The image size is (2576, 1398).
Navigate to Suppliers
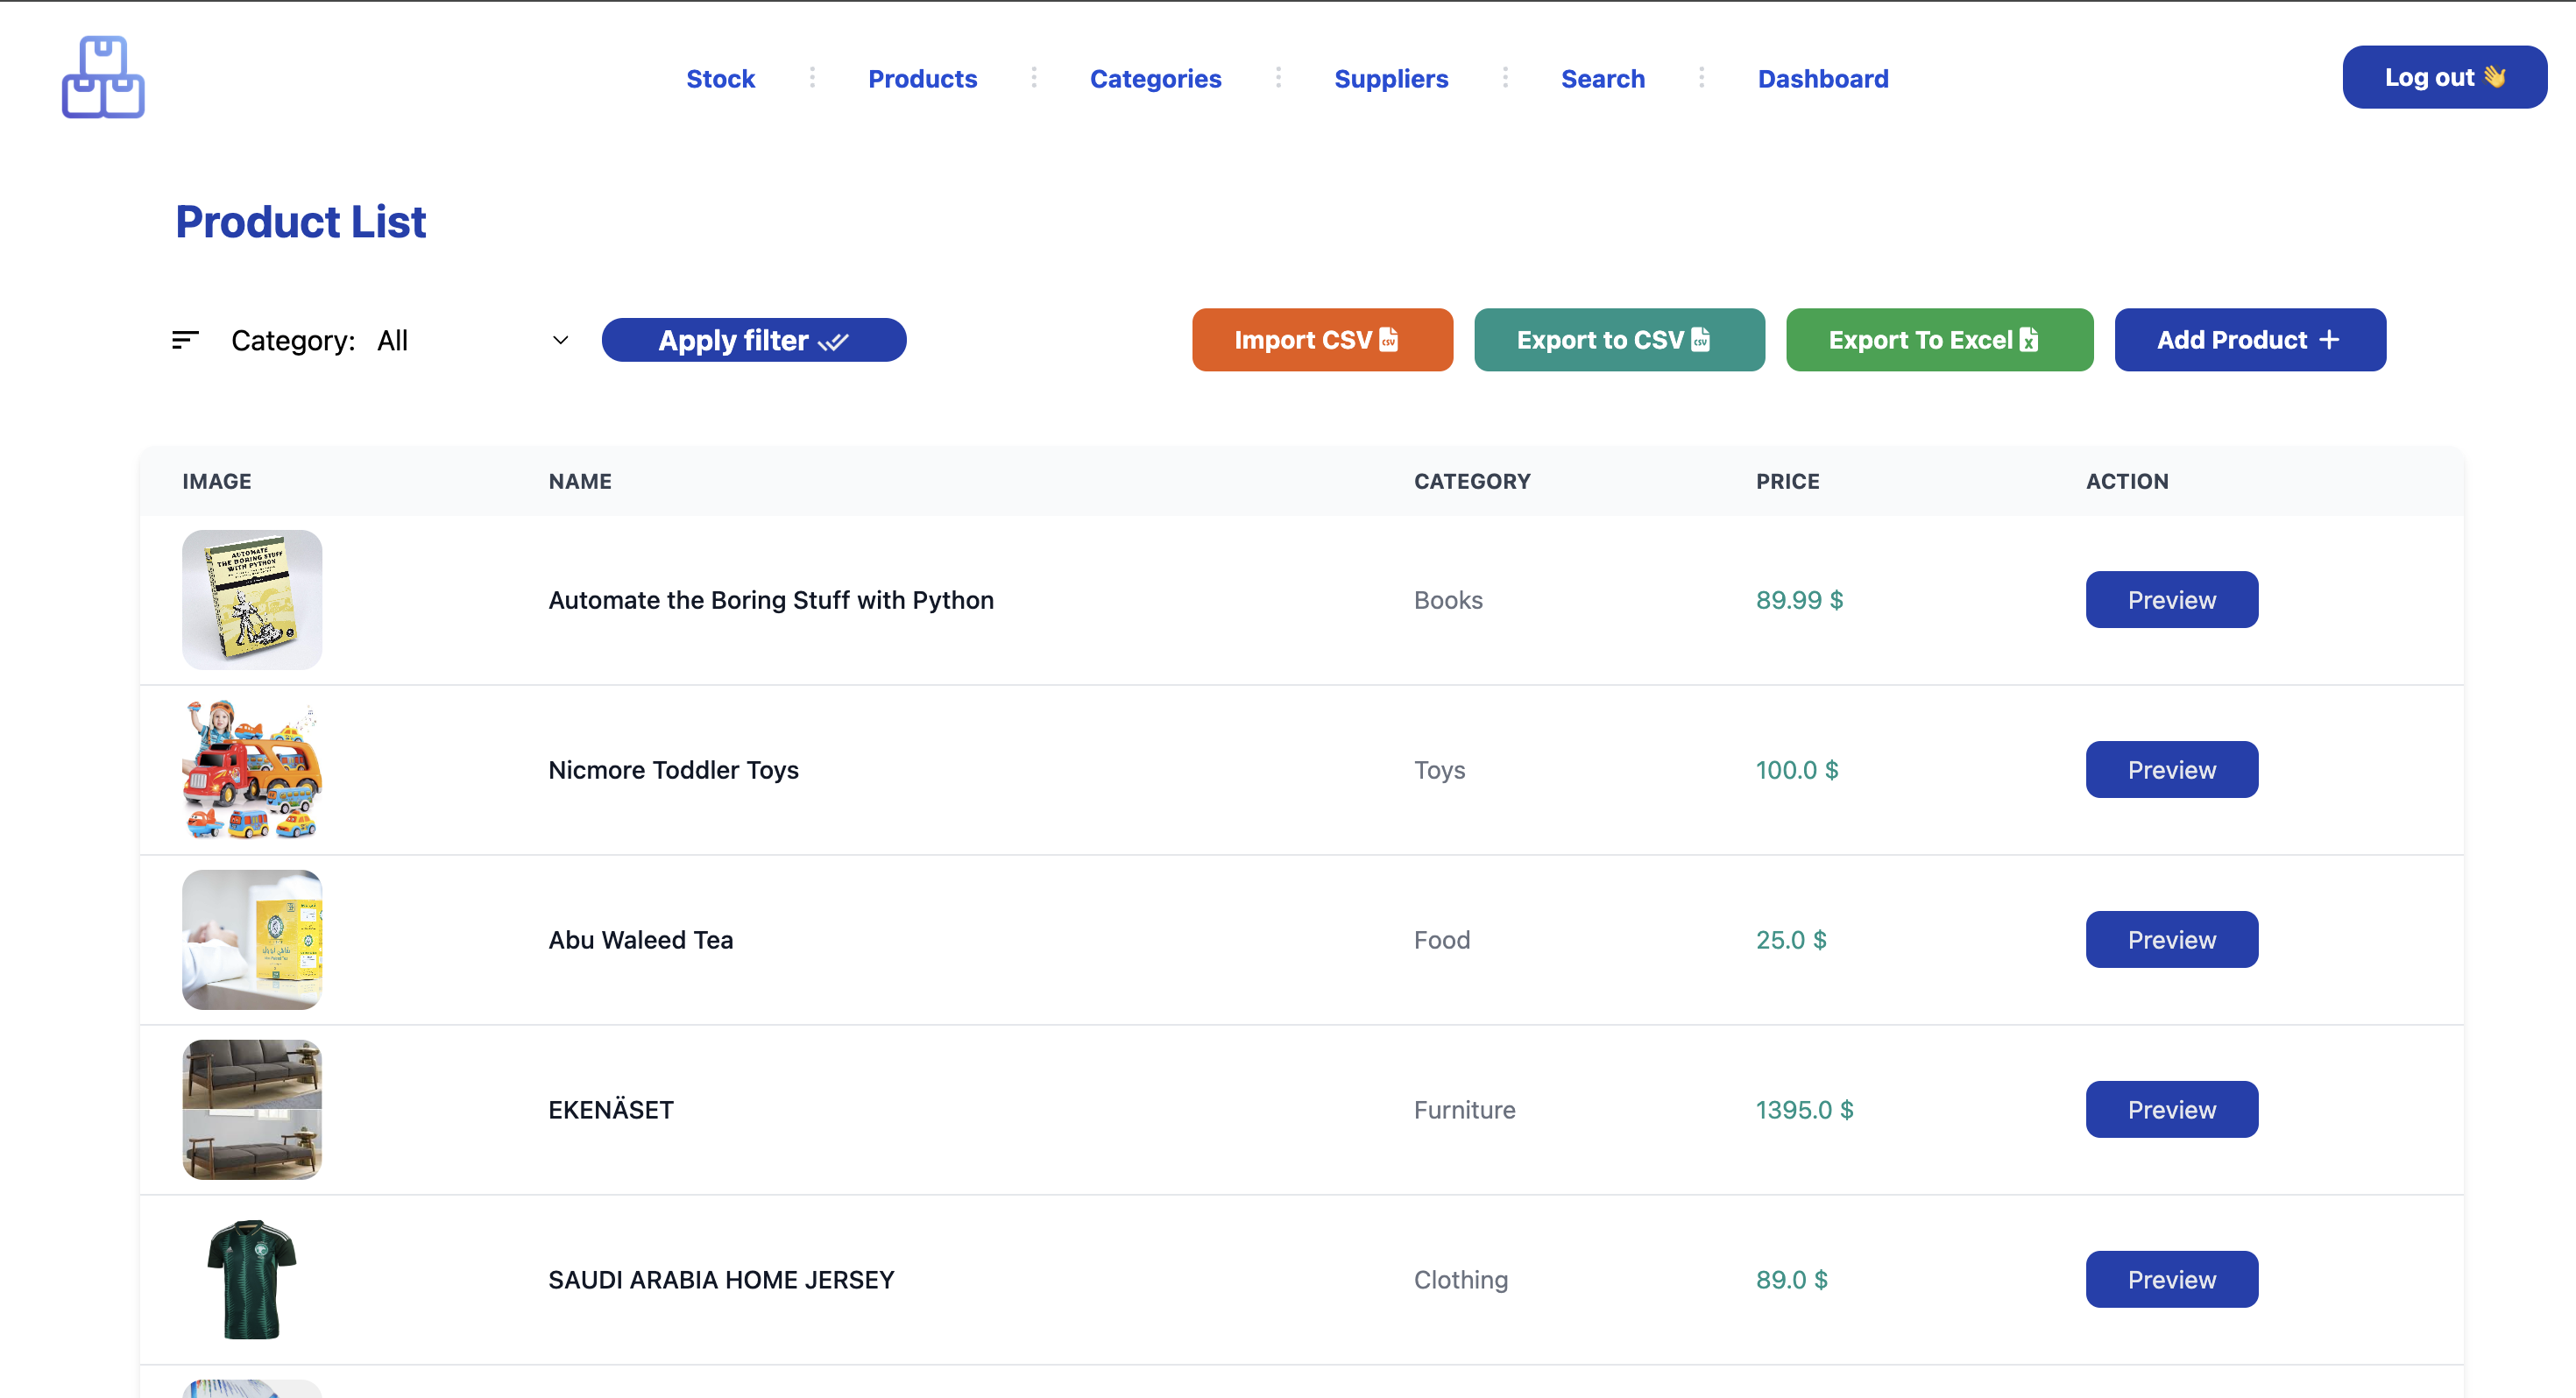tap(1391, 78)
